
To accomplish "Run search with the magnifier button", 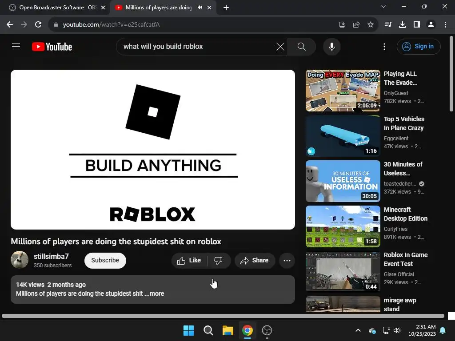I will (x=302, y=46).
